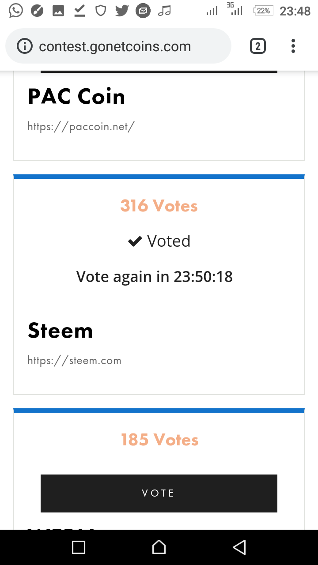Viewport: 318px width, 565px height.
Task: Tap the music note status icon
Action: click(164, 11)
